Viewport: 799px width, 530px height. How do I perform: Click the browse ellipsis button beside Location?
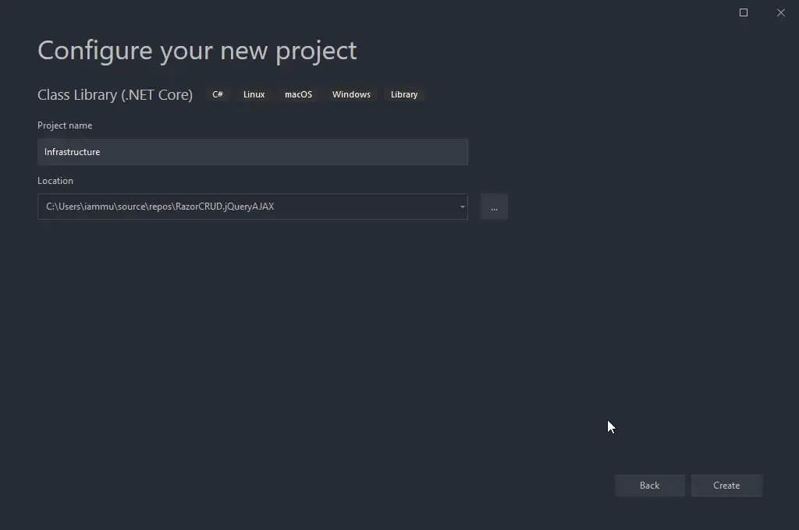point(493,207)
